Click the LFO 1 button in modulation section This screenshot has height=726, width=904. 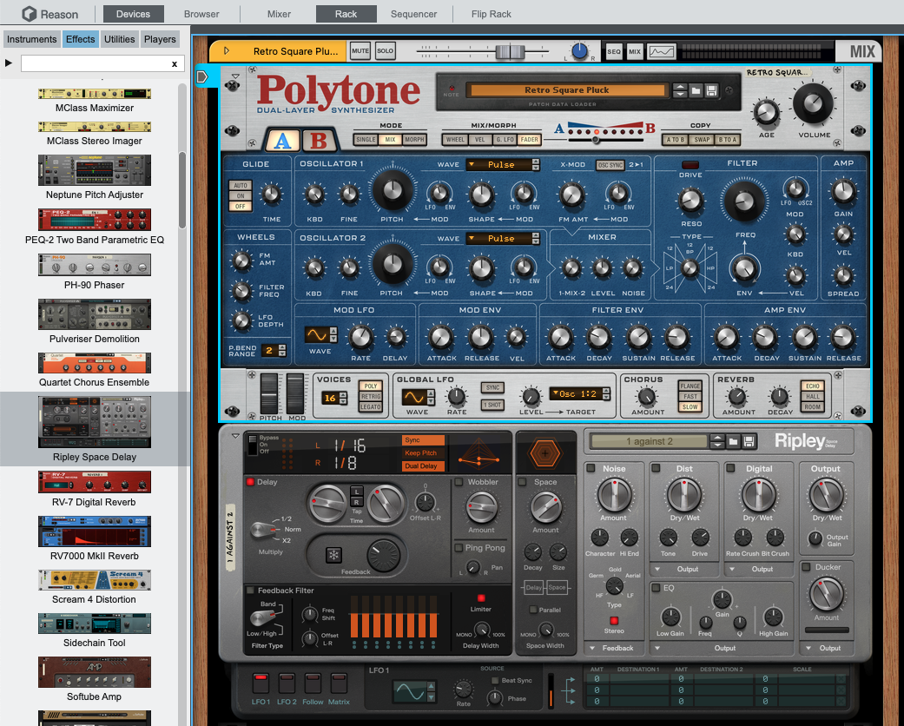click(x=261, y=683)
